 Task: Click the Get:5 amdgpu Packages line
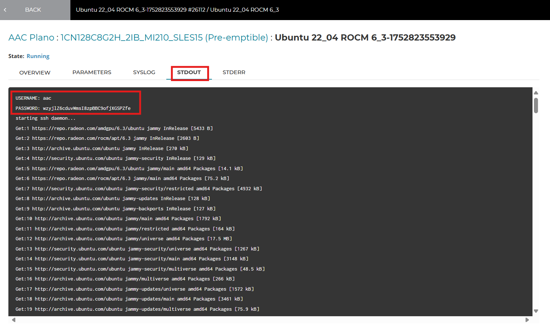coord(129,169)
